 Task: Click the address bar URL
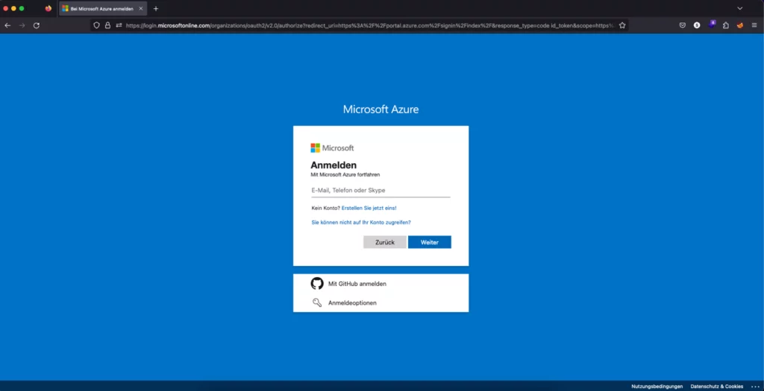tap(369, 25)
